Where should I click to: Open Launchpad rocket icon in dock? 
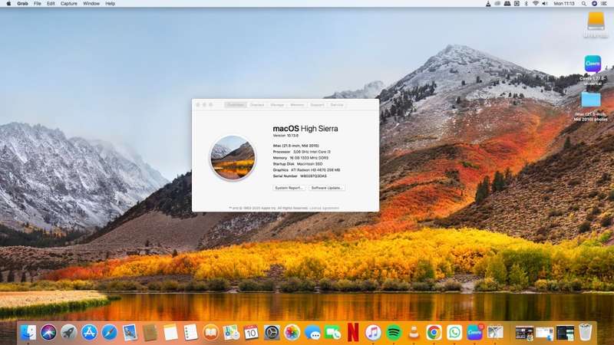click(x=69, y=333)
